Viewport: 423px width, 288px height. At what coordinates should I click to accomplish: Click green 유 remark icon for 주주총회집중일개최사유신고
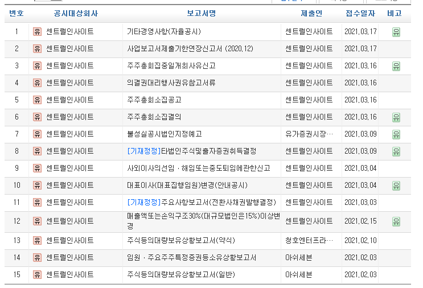click(x=396, y=66)
